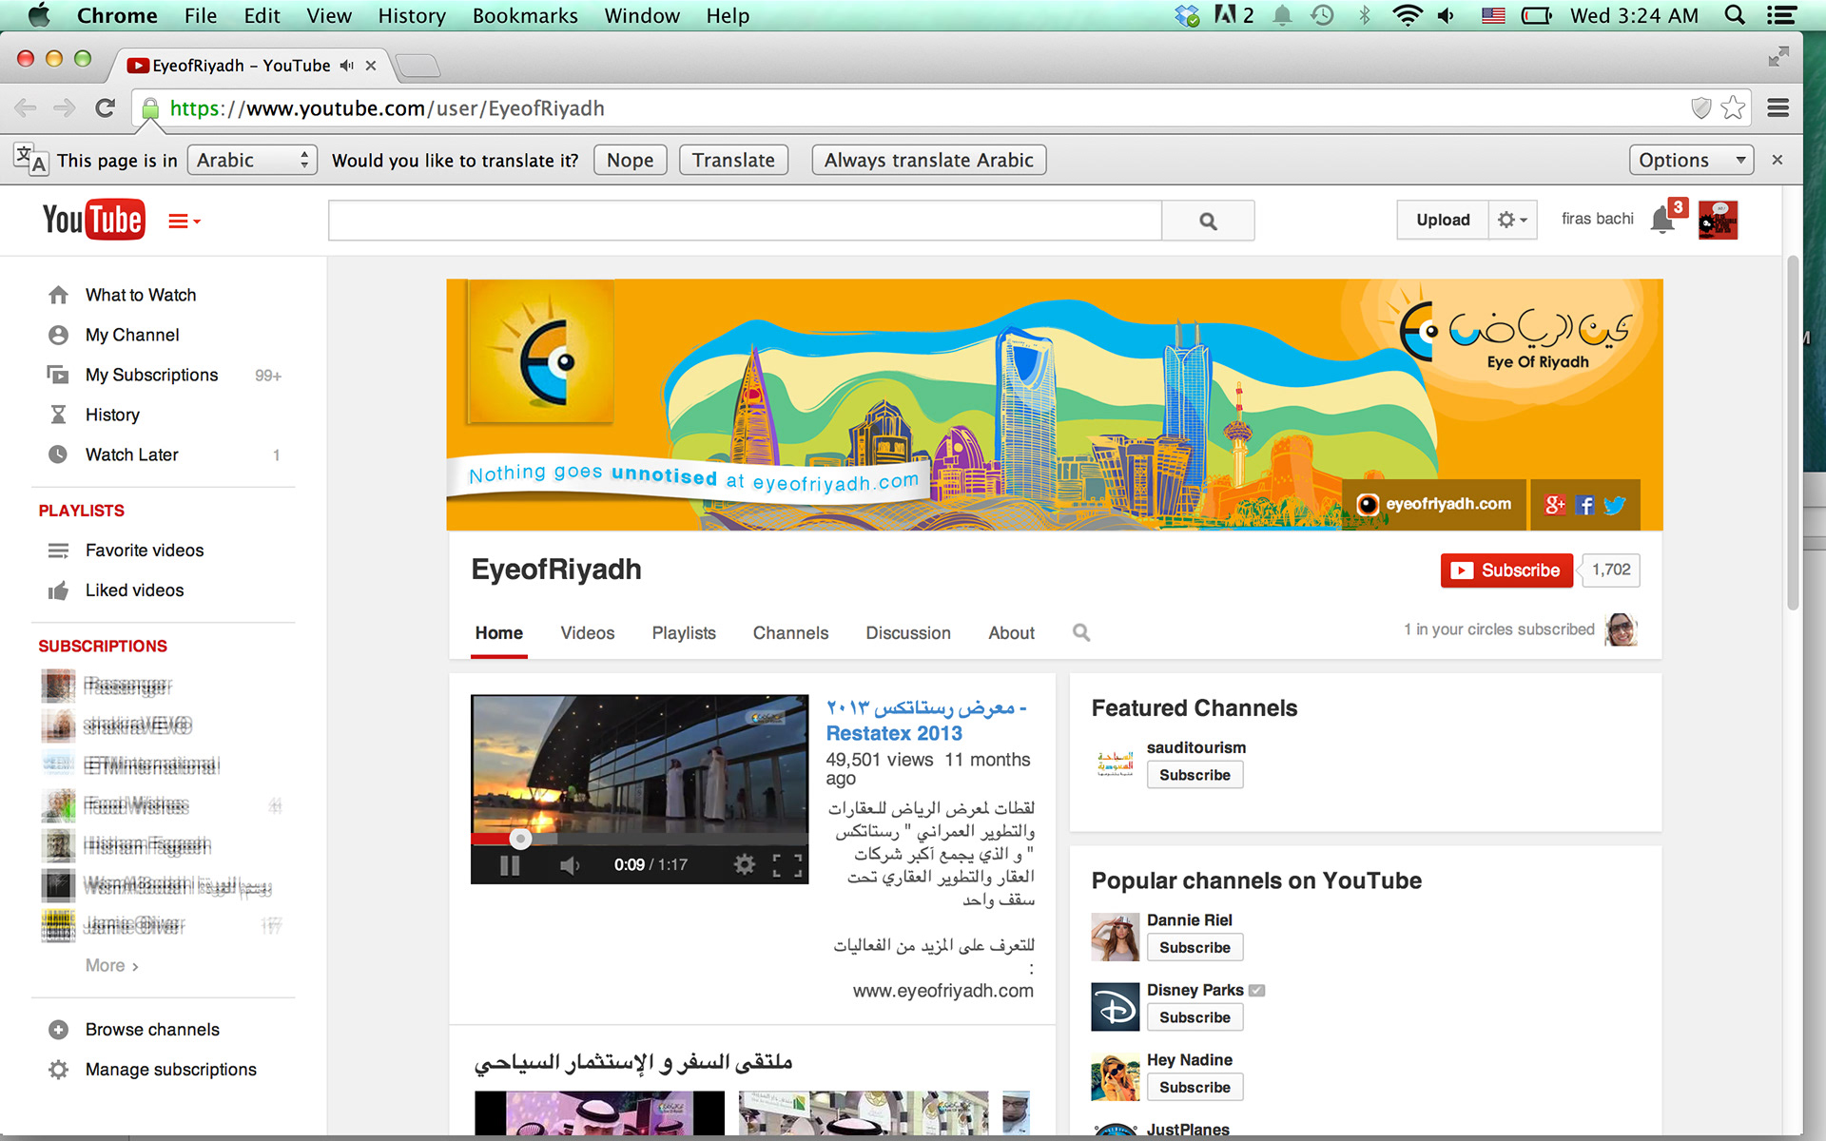Viewport: 1826px width, 1141px height.
Task: Click the YouTube search field
Action: pos(745,221)
